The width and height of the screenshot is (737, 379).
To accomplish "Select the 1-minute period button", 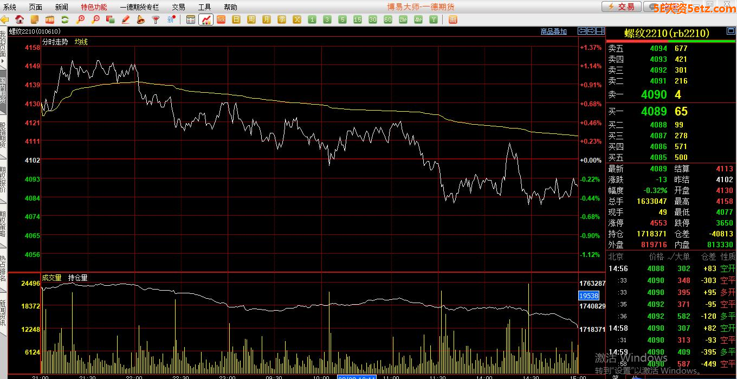I will (x=312, y=20).
